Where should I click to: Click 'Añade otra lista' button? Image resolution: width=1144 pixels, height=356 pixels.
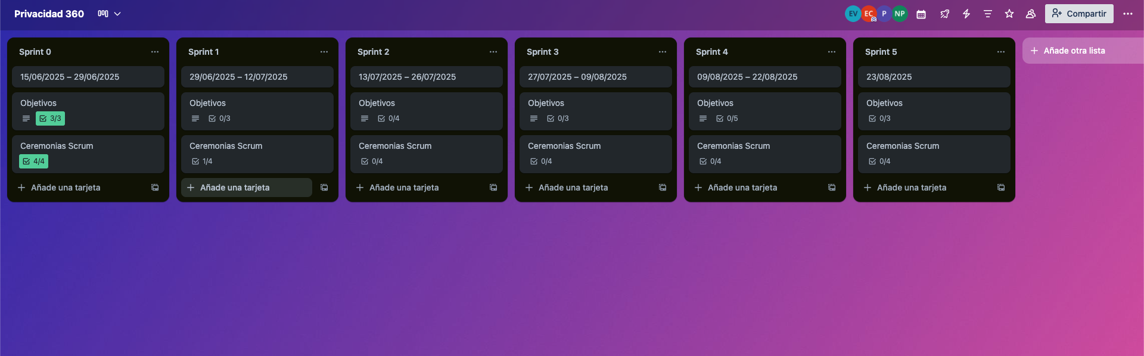(1074, 51)
